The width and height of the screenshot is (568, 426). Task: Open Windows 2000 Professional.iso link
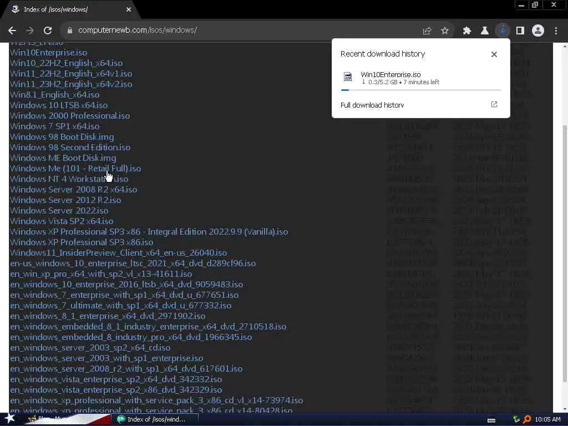[x=70, y=115]
